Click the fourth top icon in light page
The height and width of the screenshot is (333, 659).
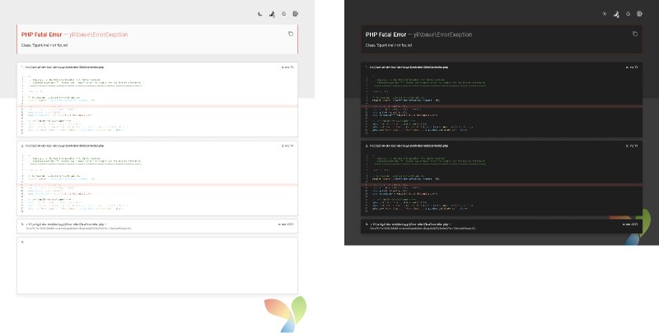pos(296,14)
